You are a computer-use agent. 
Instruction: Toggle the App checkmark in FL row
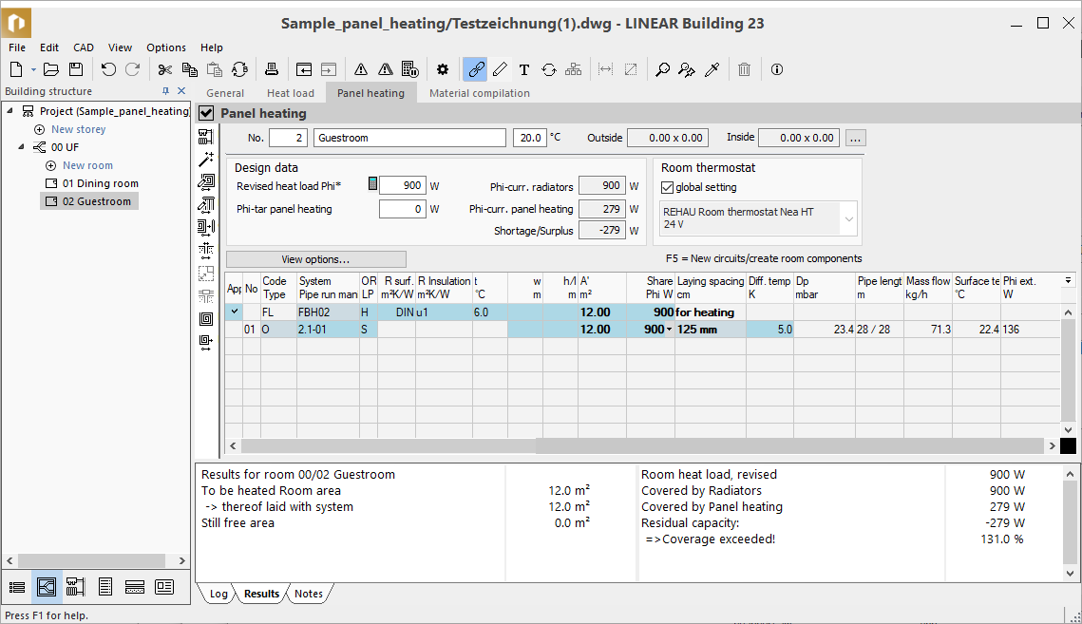click(x=235, y=312)
